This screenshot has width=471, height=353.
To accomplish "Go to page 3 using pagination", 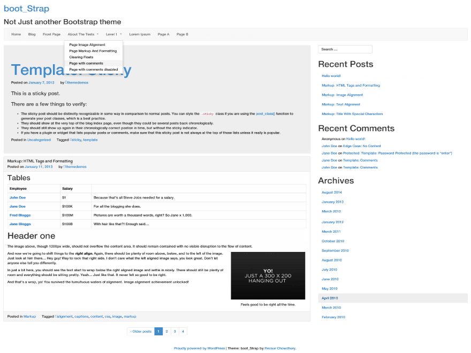I will point(174,331).
